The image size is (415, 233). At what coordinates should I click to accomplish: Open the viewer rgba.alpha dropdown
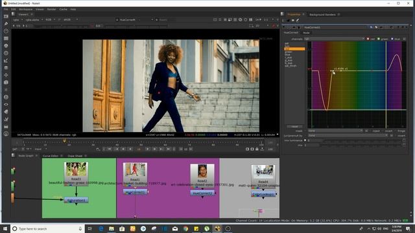[34, 20]
